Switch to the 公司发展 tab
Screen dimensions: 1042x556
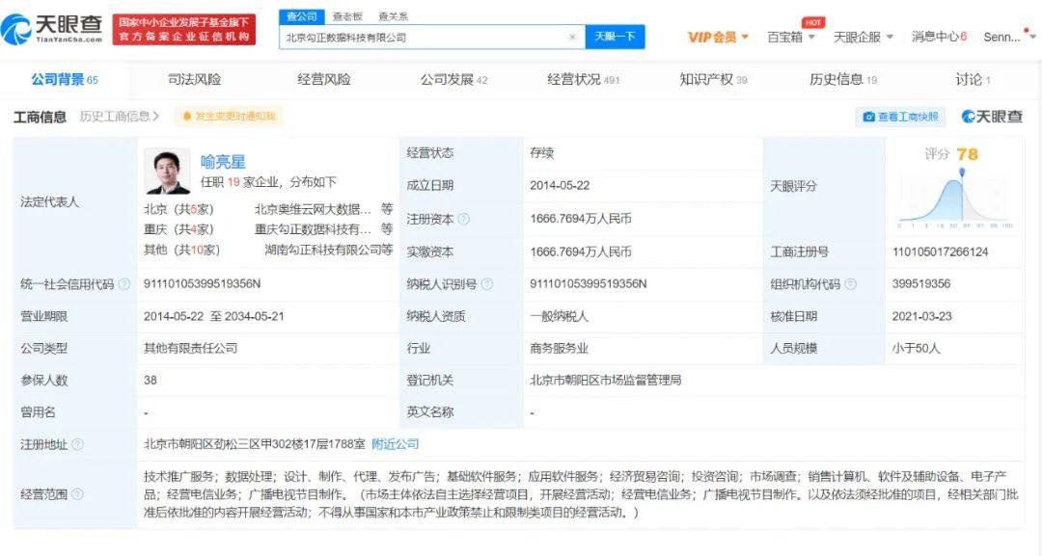(x=453, y=80)
